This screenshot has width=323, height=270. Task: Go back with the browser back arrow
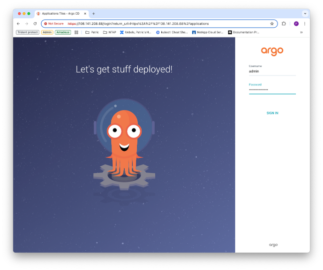tap(18, 24)
